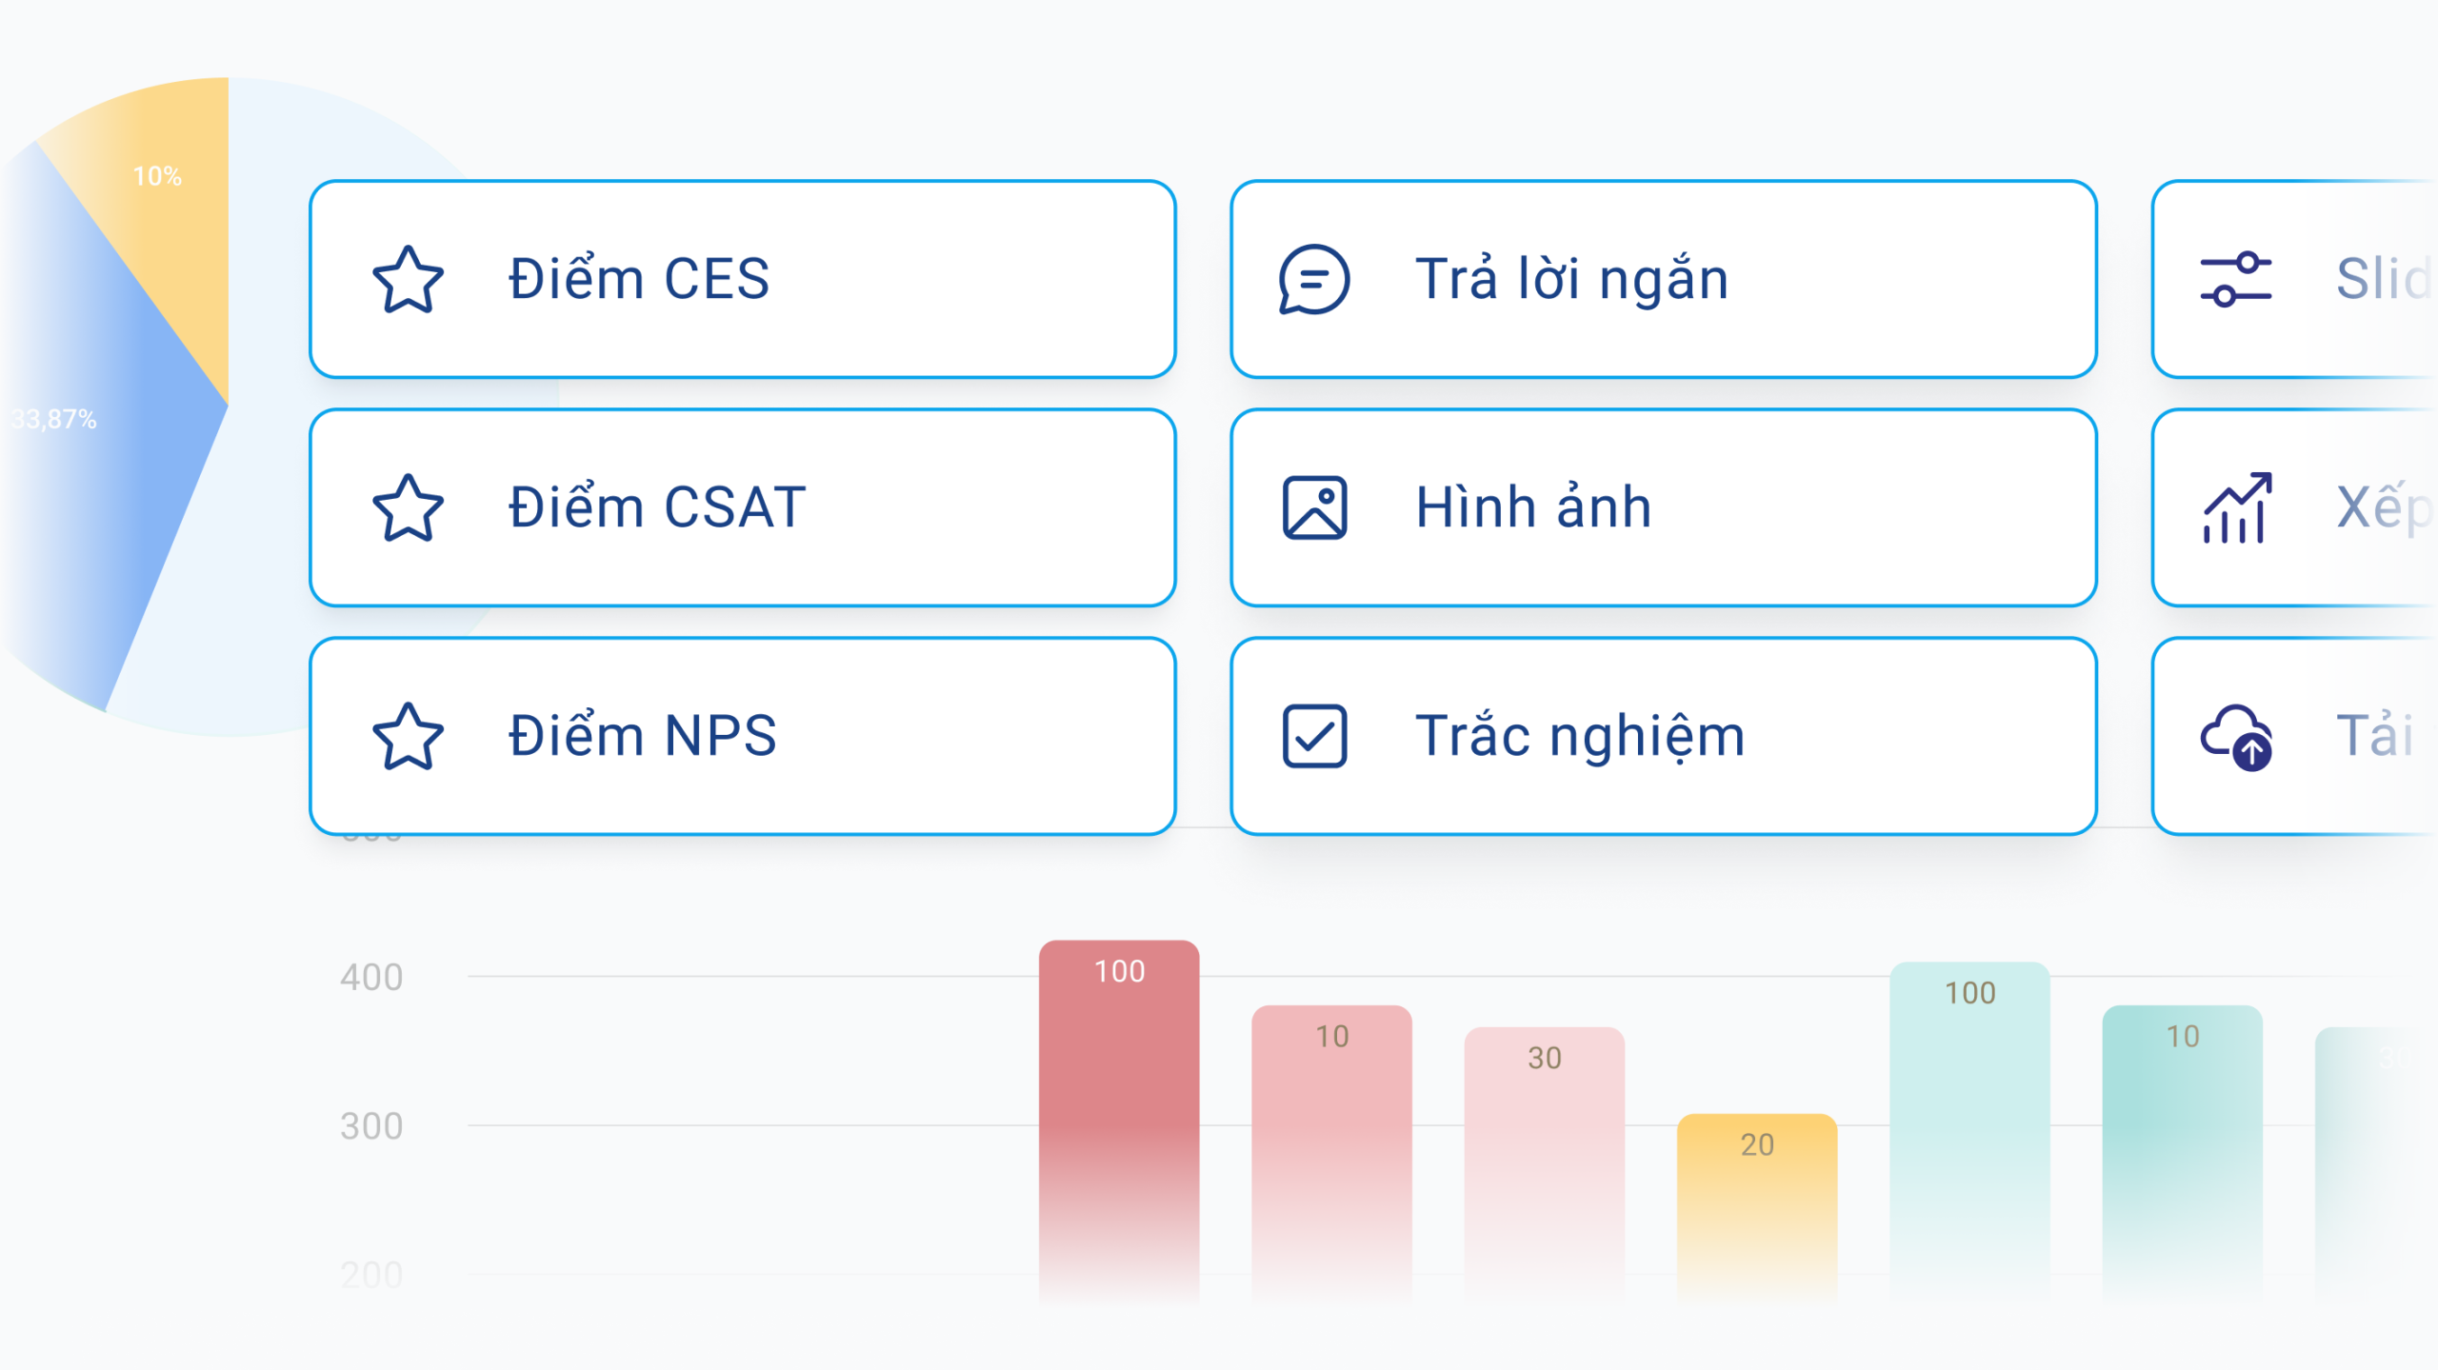
Task: Click the star icon beside Điểm CES
Action: (408, 280)
